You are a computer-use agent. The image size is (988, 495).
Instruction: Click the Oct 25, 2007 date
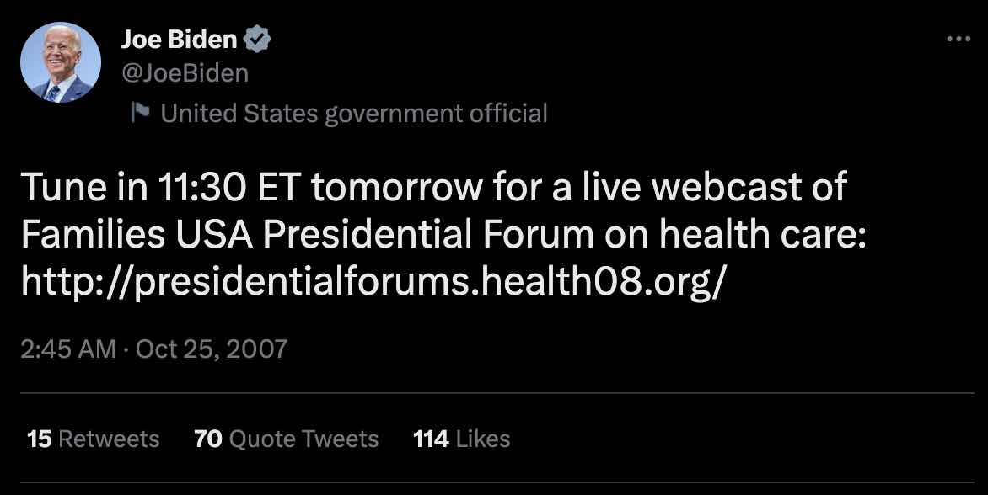pos(211,349)
